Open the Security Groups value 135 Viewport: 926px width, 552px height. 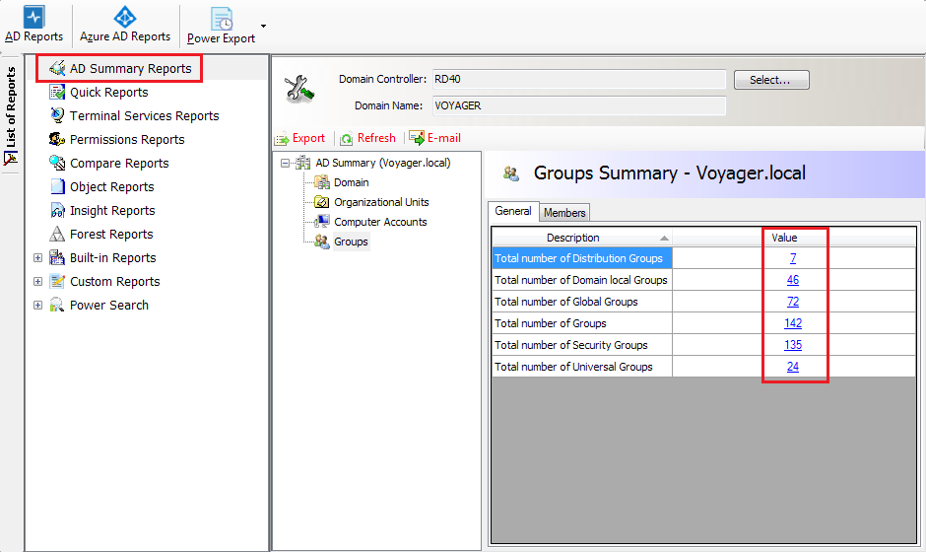coord(793,345)
